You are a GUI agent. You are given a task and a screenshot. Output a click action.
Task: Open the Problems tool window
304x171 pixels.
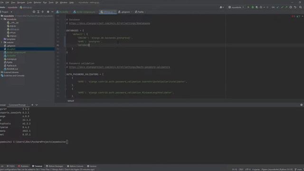tap(23, 166)
